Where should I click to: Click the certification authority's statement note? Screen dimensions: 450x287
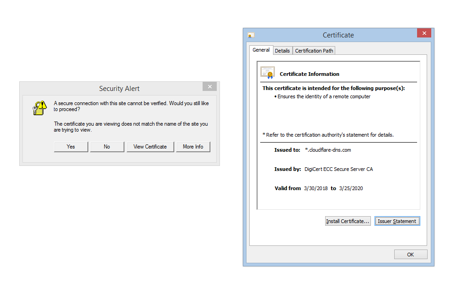(x=328, y=135)
